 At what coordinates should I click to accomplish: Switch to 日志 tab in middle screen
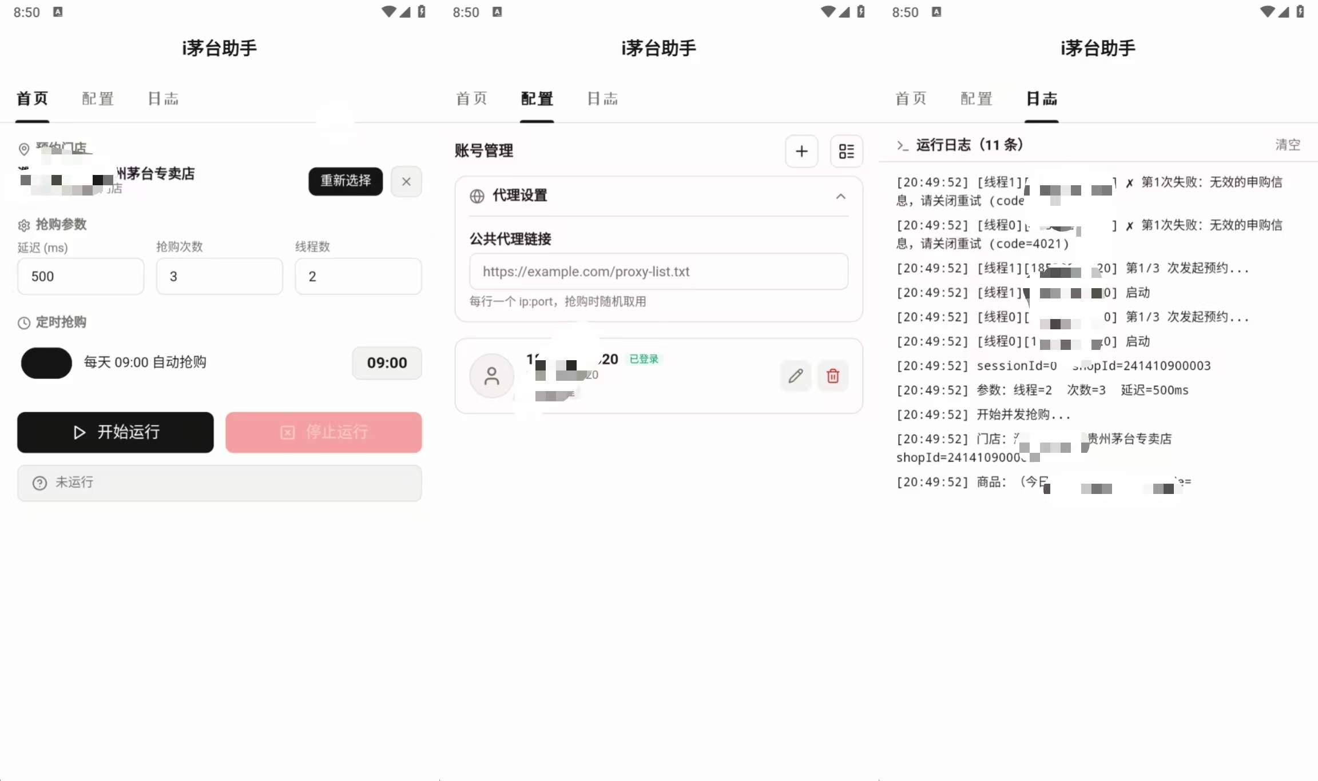pos(602,99)
